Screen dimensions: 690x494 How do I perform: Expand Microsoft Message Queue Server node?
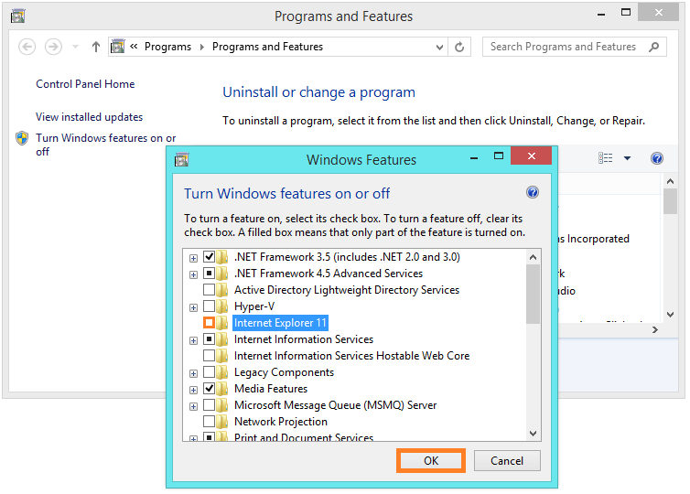[193, 407]
